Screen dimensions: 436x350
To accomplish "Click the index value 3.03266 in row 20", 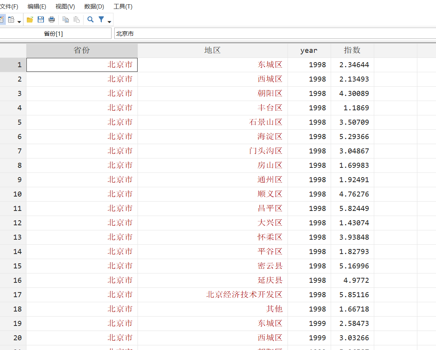I will 352,338.
